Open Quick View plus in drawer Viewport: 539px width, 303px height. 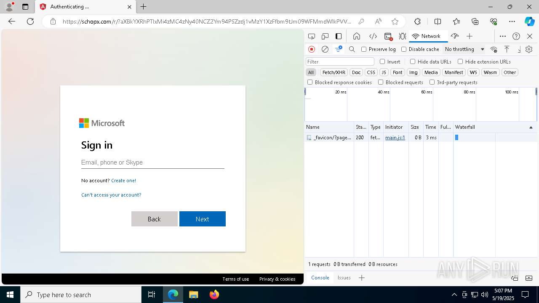[362, 278]
